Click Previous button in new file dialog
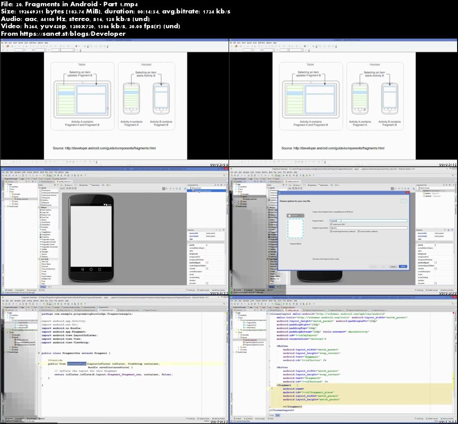 click(373, 266)
